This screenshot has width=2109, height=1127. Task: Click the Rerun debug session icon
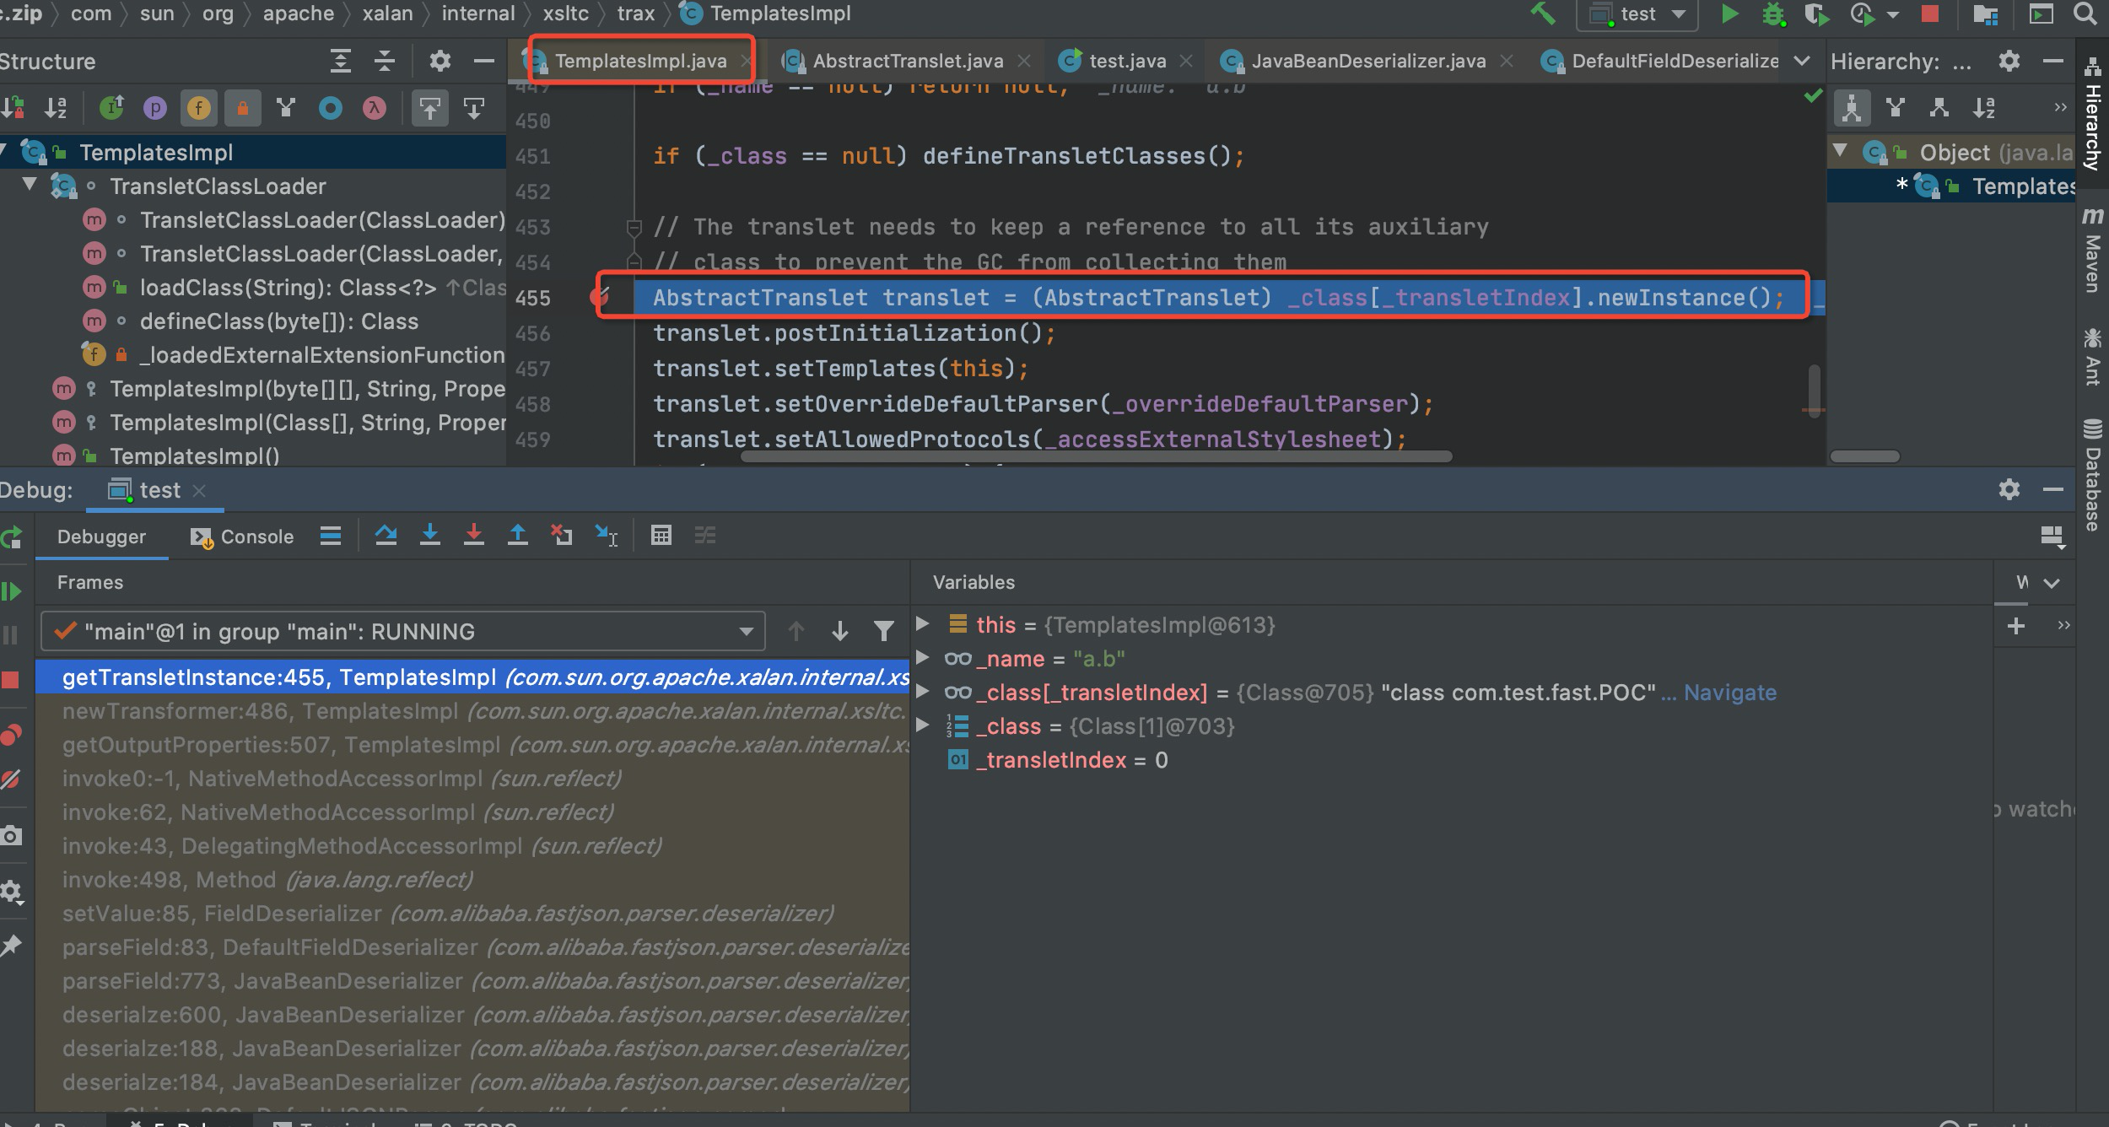pyautogui.click(x=12, y=537)
